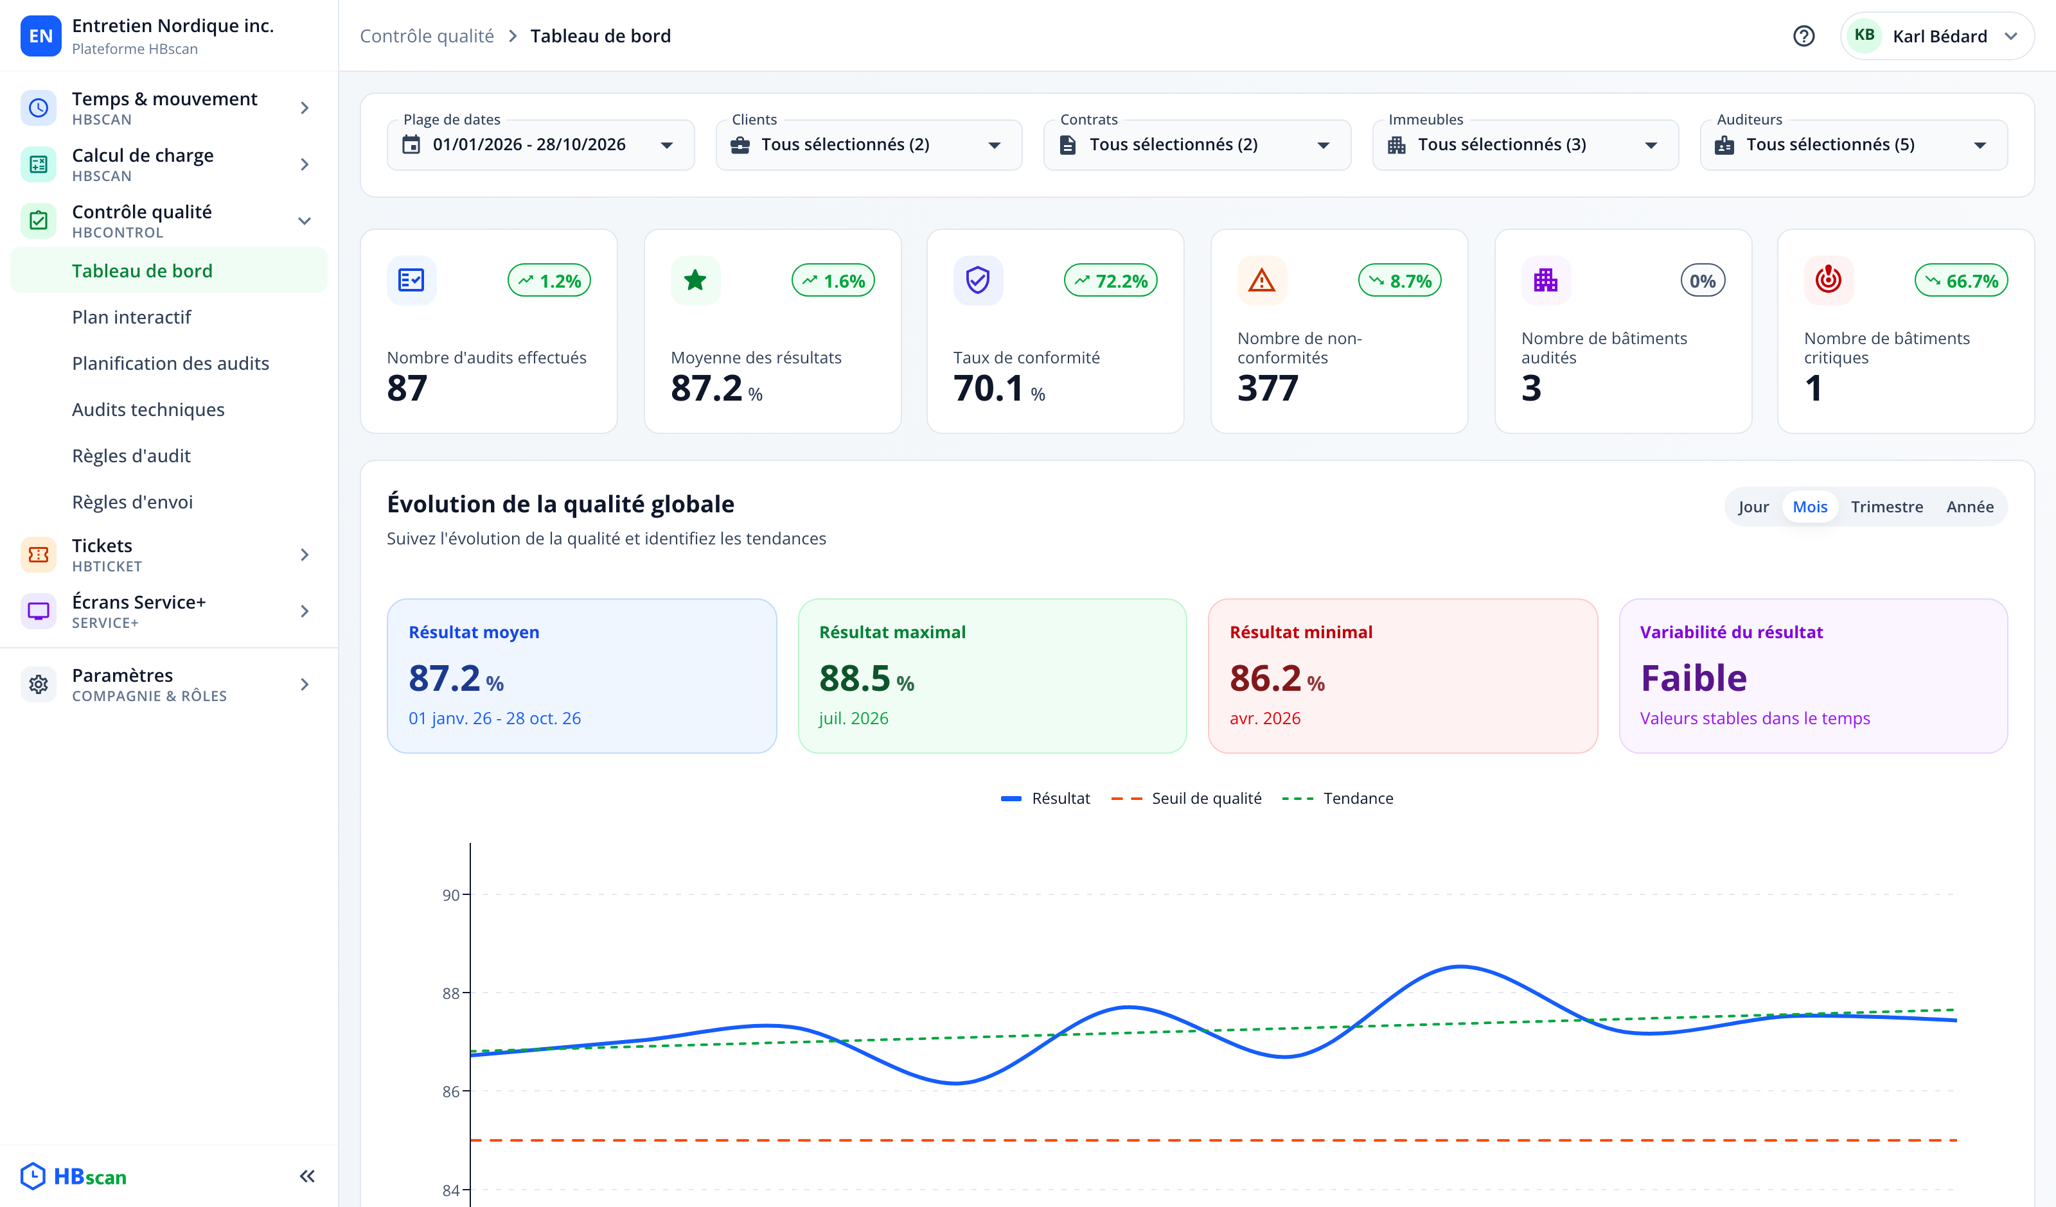2056x1207 pixels.
Task: Expand the Tickets menu section
Action: (x=168, y=555)
